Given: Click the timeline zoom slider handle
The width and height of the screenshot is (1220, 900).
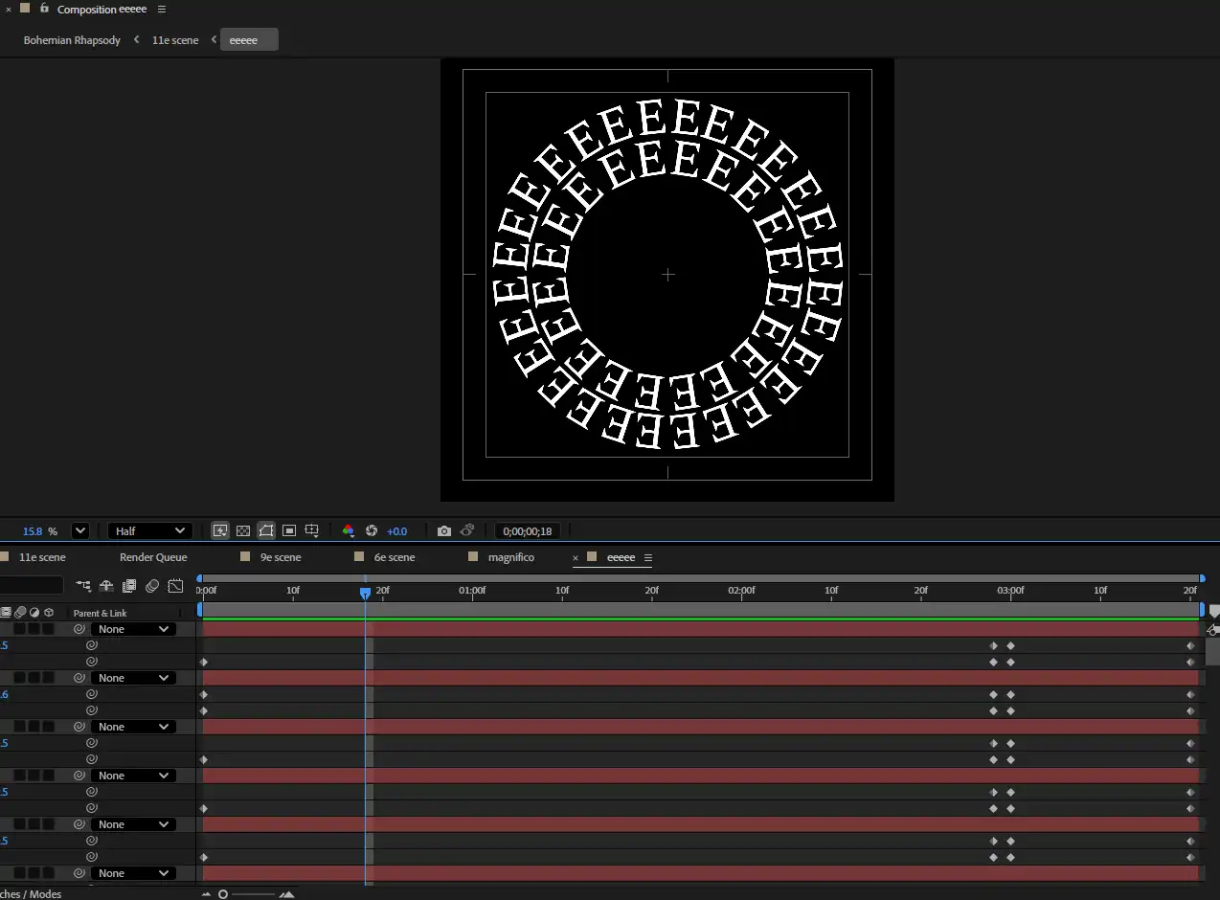Looking at the screenshot, I should point(223,894).
